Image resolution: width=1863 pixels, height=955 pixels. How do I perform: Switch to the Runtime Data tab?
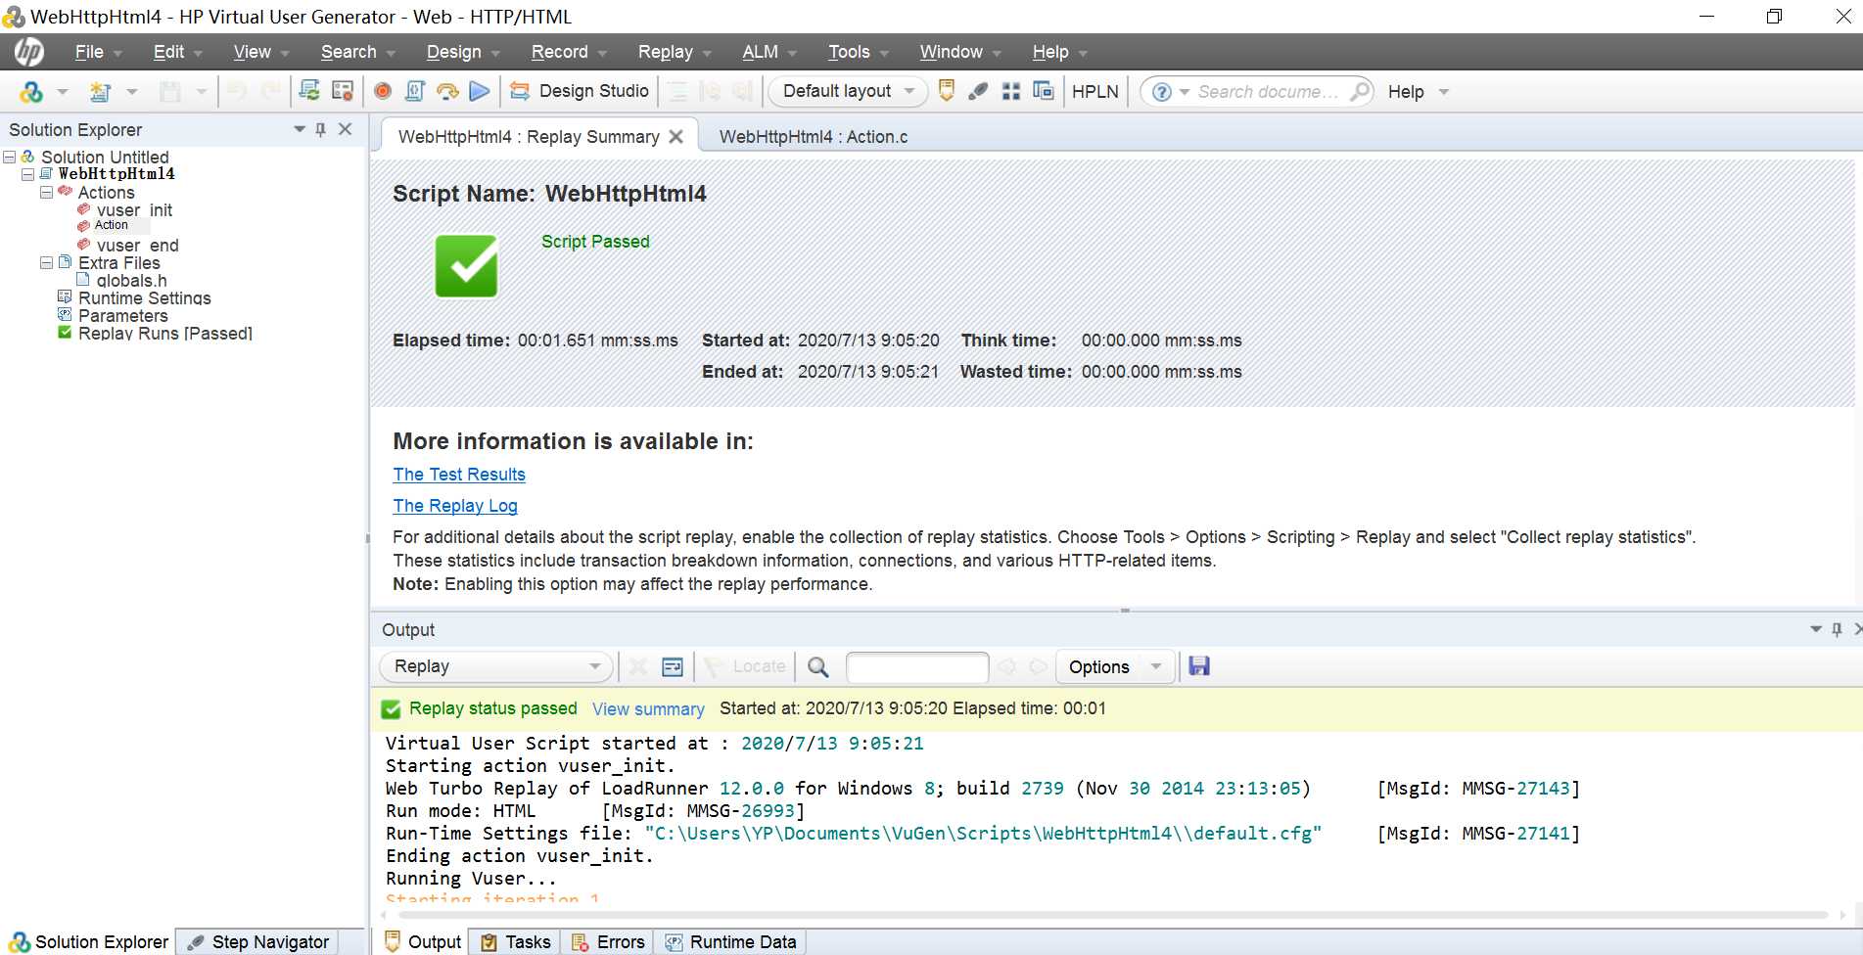pyautogui.click(x=731, y=941)
